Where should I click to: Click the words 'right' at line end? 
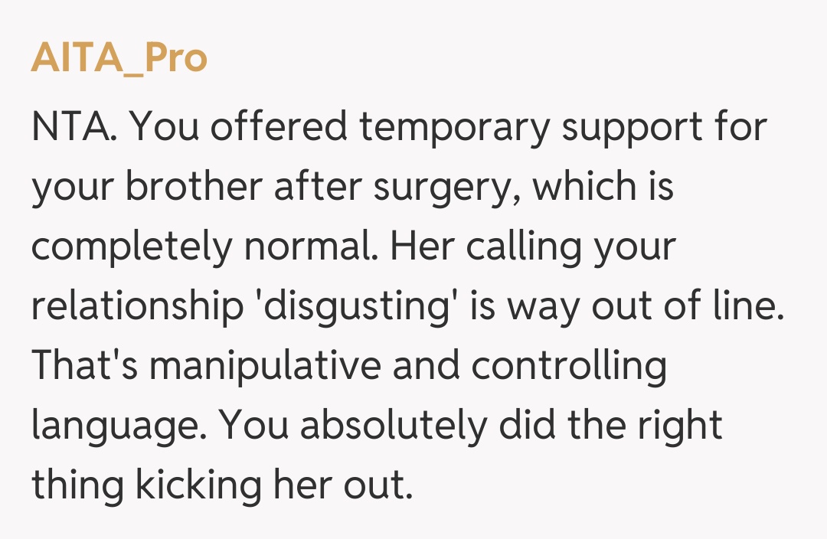point(679,426)
